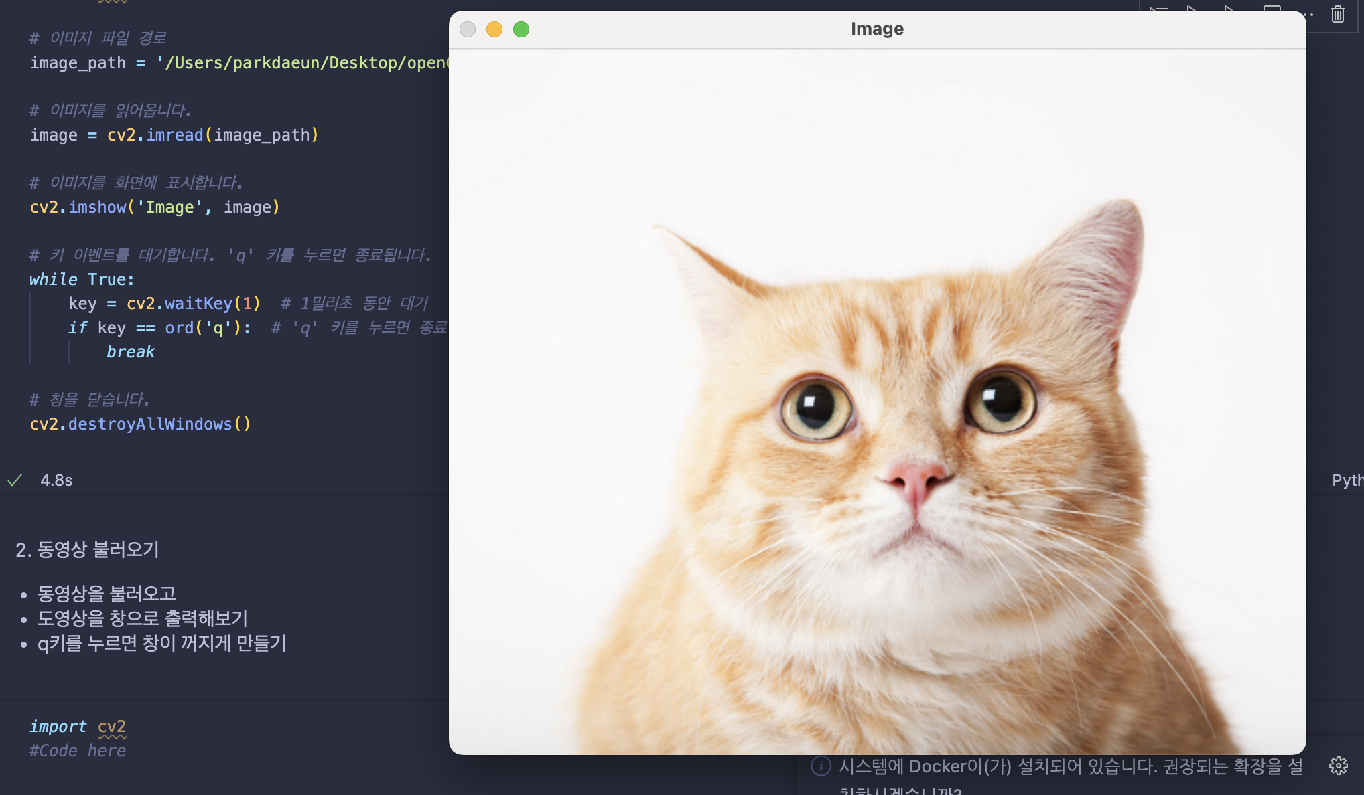Delete the cell with the trash icon
Image resolution: width=1364 pixels, height=795 pixels.
(1337, 14)
